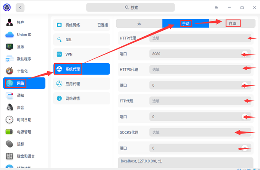Open the 个性化 palette icon
Image resolution: width=260 pixels, height=170 pixels.
click(10, 71)
